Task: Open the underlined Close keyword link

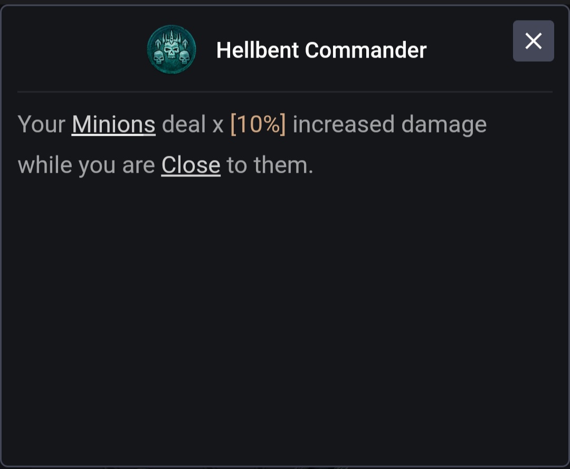Action: 191,165
